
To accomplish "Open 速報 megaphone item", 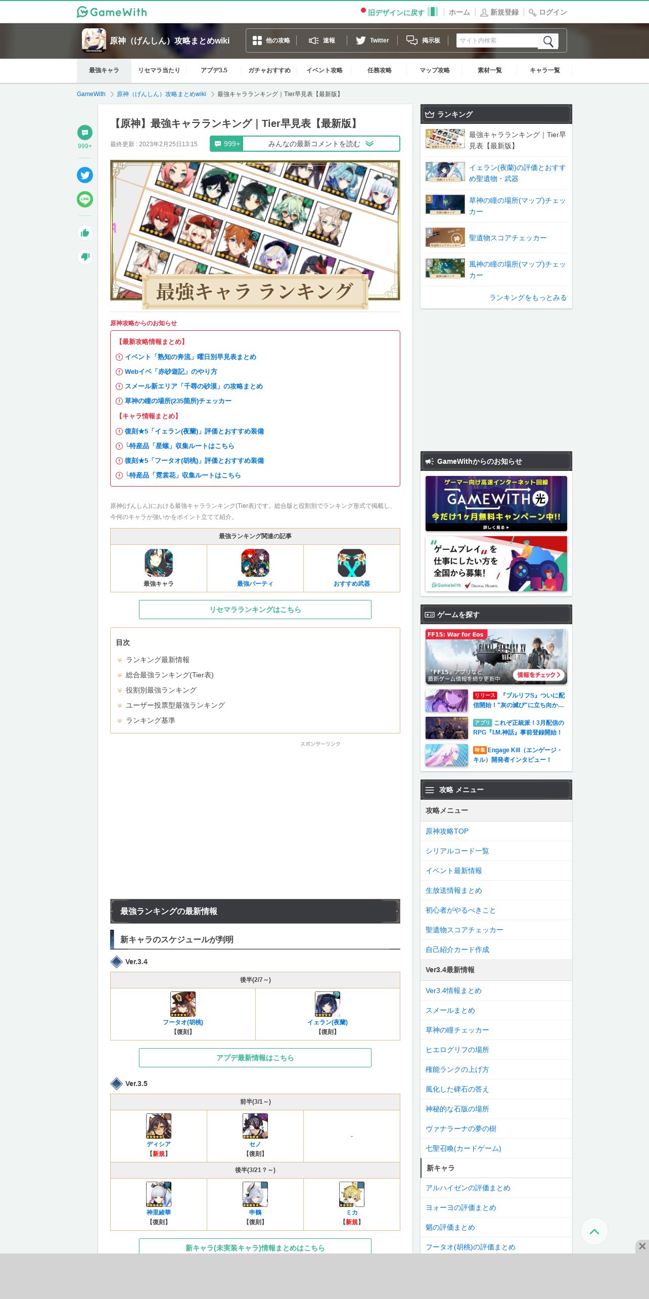I will 321,40.
